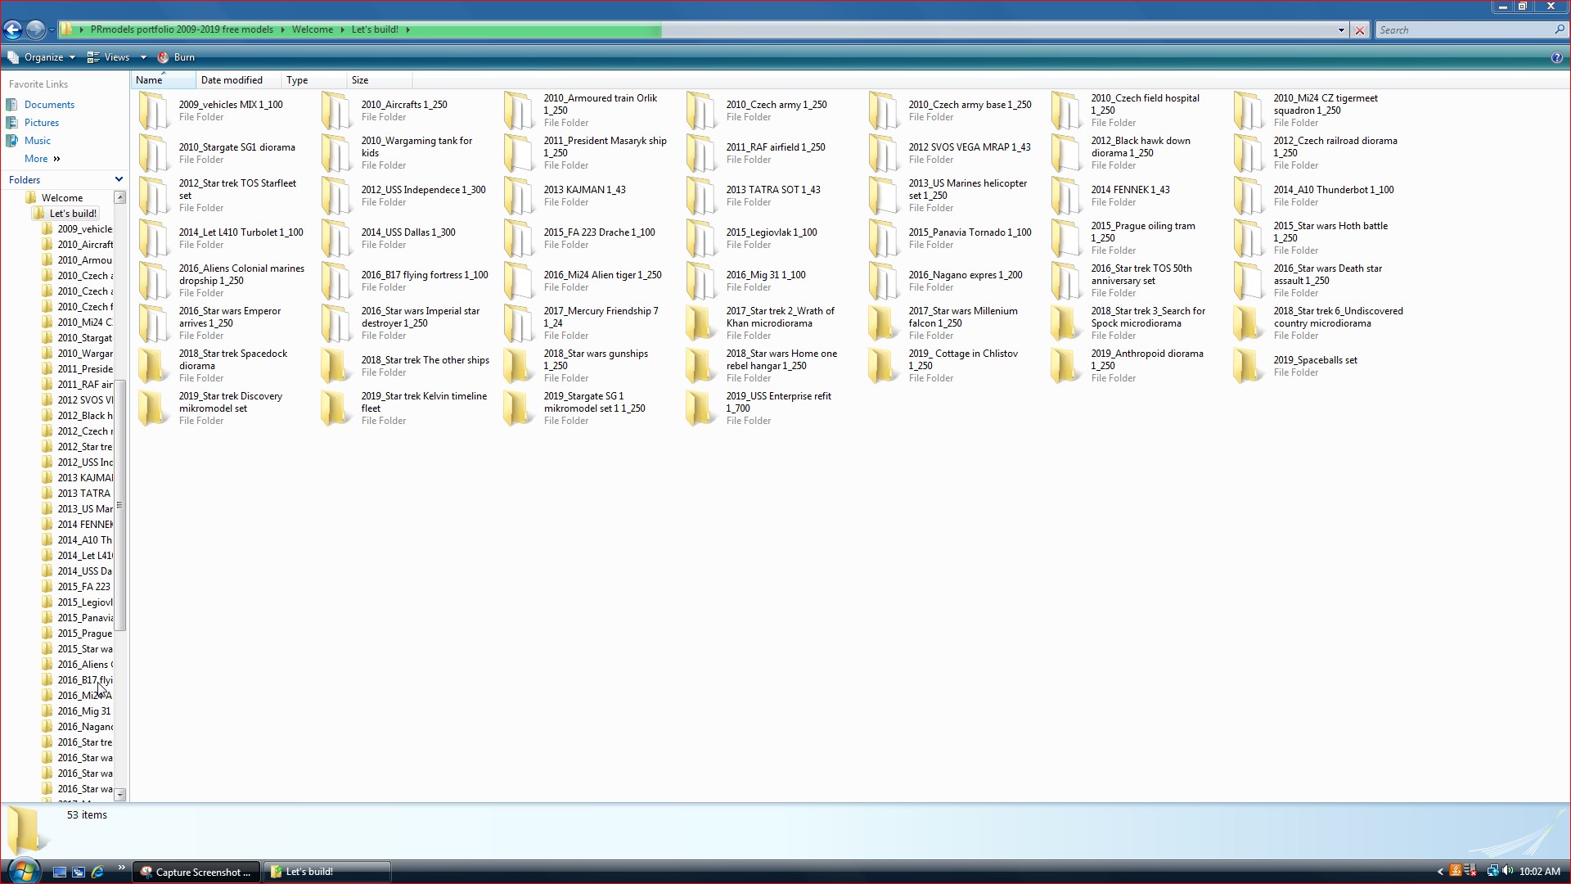Viewport: 1571px width, 884px height.
Task: Select the 2012 SVOS VEGA MRAP folder icon
Action: pyautogui.click(x=885, y=153)
